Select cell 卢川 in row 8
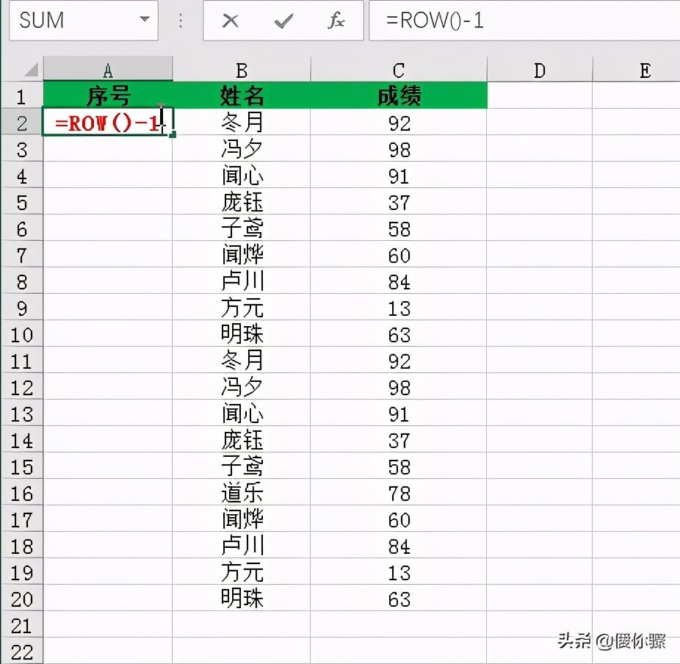Screen dimensions: 680x664 pyautogui.click(x=242, y=281)
